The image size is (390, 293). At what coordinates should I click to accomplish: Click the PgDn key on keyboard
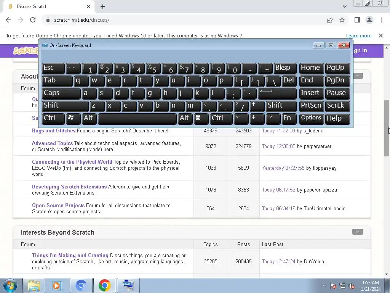coord(337,81)
